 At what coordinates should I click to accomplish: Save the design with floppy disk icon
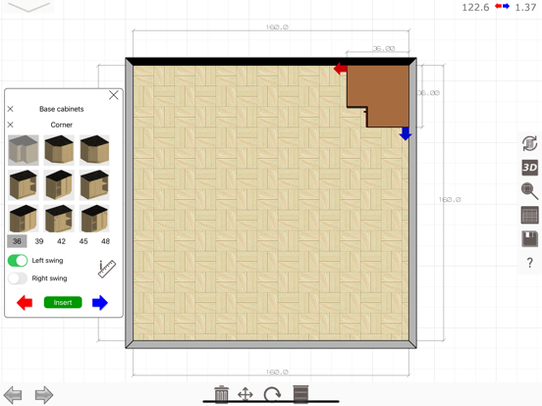(x=529, y=239)
